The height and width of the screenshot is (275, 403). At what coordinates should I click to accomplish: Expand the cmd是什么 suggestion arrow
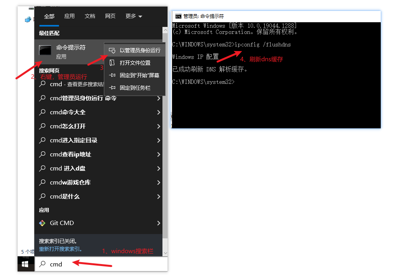[x=159, y=197]
